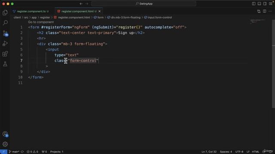Go back with the left arrow
Image resolution: width=275 pixels, height=154 pixels.
pyautogui.click(x=81, y=4)
